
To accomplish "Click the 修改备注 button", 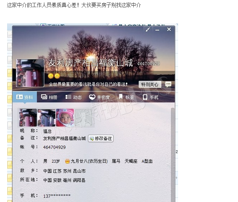I will (x=101, y=139).
